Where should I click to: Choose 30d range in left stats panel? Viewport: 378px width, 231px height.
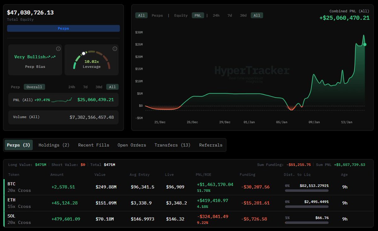click(x=99, y=87)
